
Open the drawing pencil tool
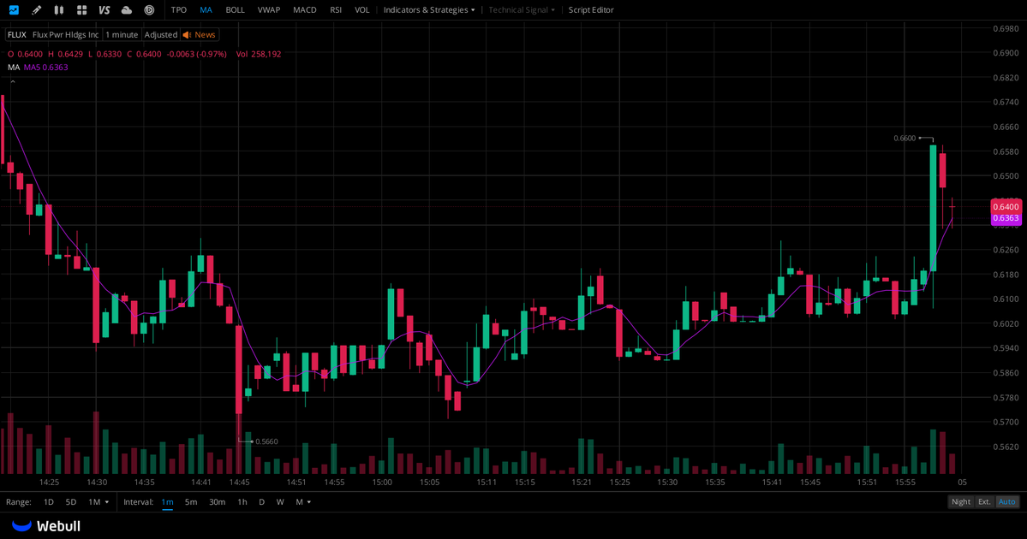click(37, 9)
